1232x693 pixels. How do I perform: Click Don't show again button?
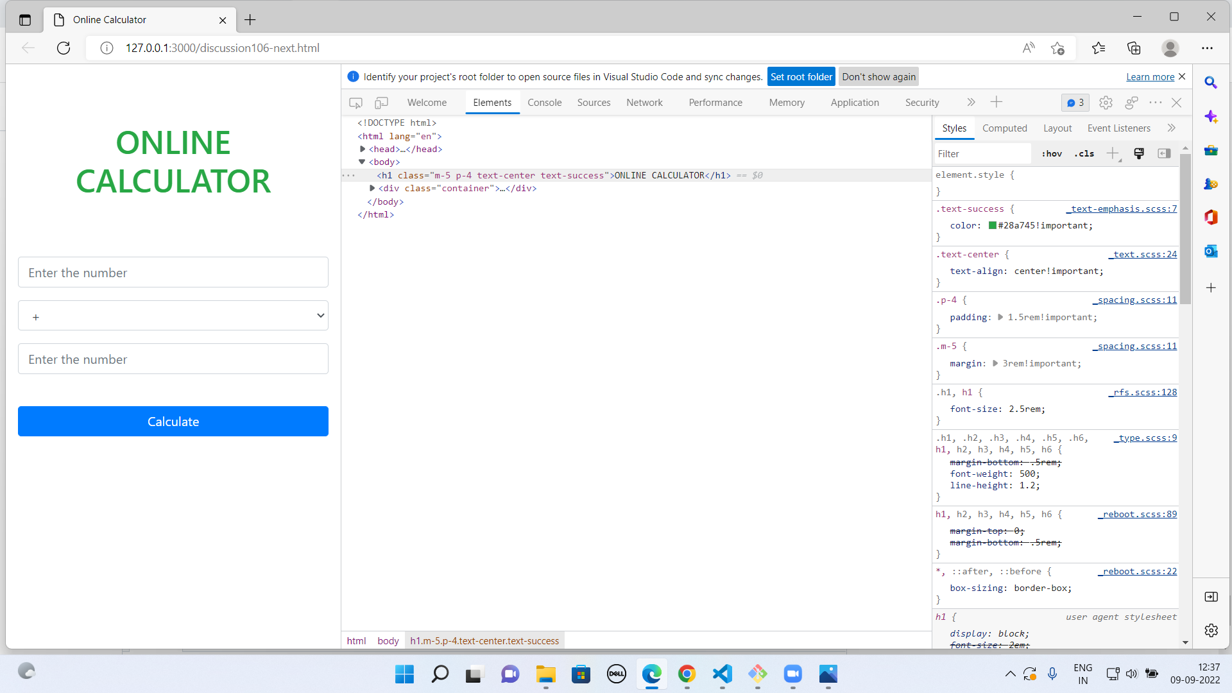[x=878, y=76]
